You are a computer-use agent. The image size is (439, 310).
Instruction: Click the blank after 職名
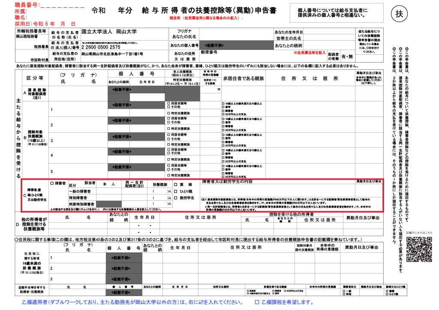[56, 17]
